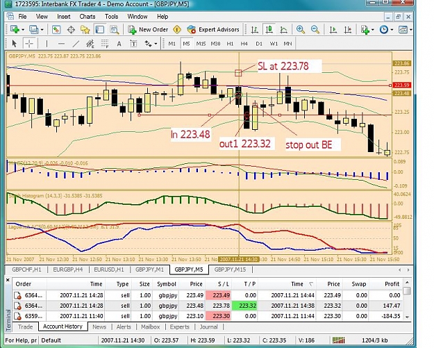
Task: Click the Arrows objects icon
Action: pyautogui.click(x=149, y=44)
